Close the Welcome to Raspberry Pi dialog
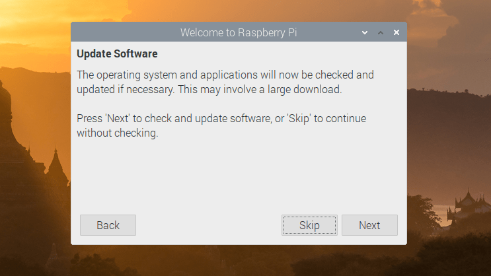Image resolution: width=491 pixels, height=276 pixels. pos(397,32)
